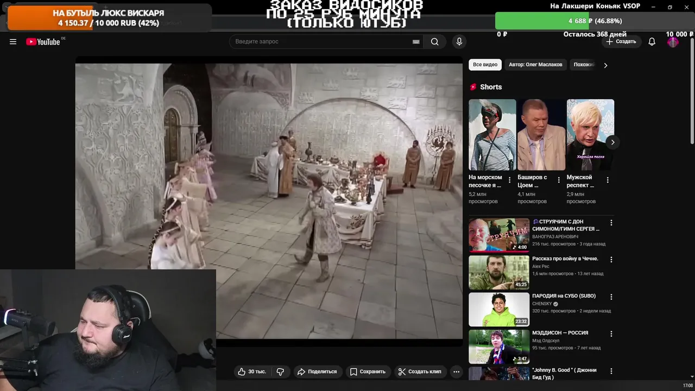Open the short На морском песочке
Screen dimensions: 695x391
[x=492, y=135]
